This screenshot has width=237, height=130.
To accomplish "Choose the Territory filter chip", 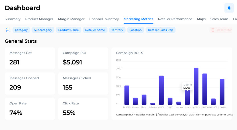I will pyautogui.click(x=117, y=30).
